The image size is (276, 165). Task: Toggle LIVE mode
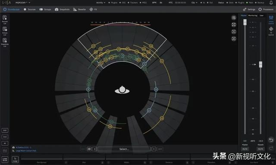coord(5,159)
